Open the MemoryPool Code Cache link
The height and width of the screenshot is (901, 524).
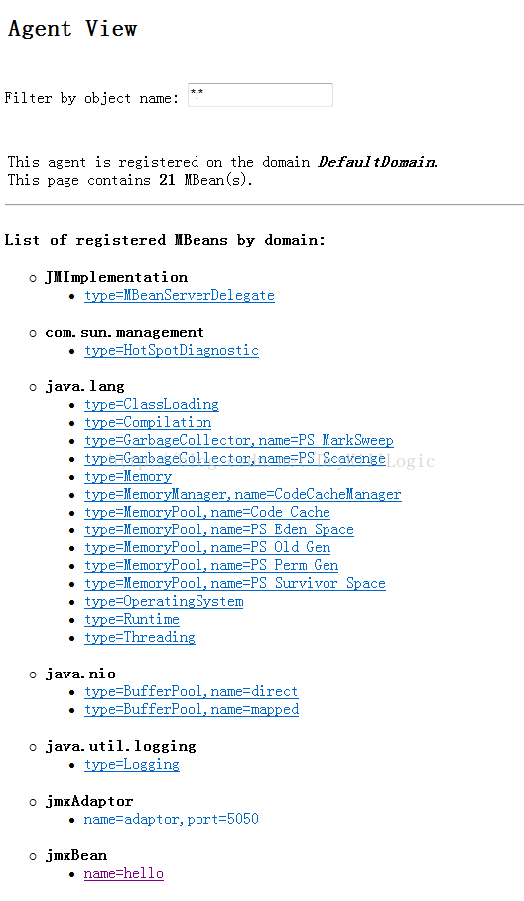pyautogui.click(x=207, y=512)
